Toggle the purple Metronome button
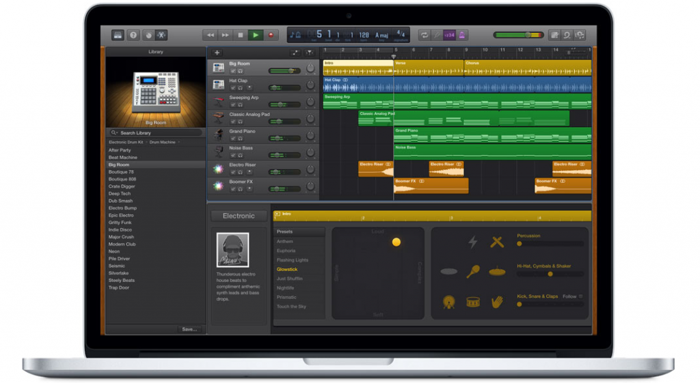This screenshot has width=700, height=383. point(461,35)
